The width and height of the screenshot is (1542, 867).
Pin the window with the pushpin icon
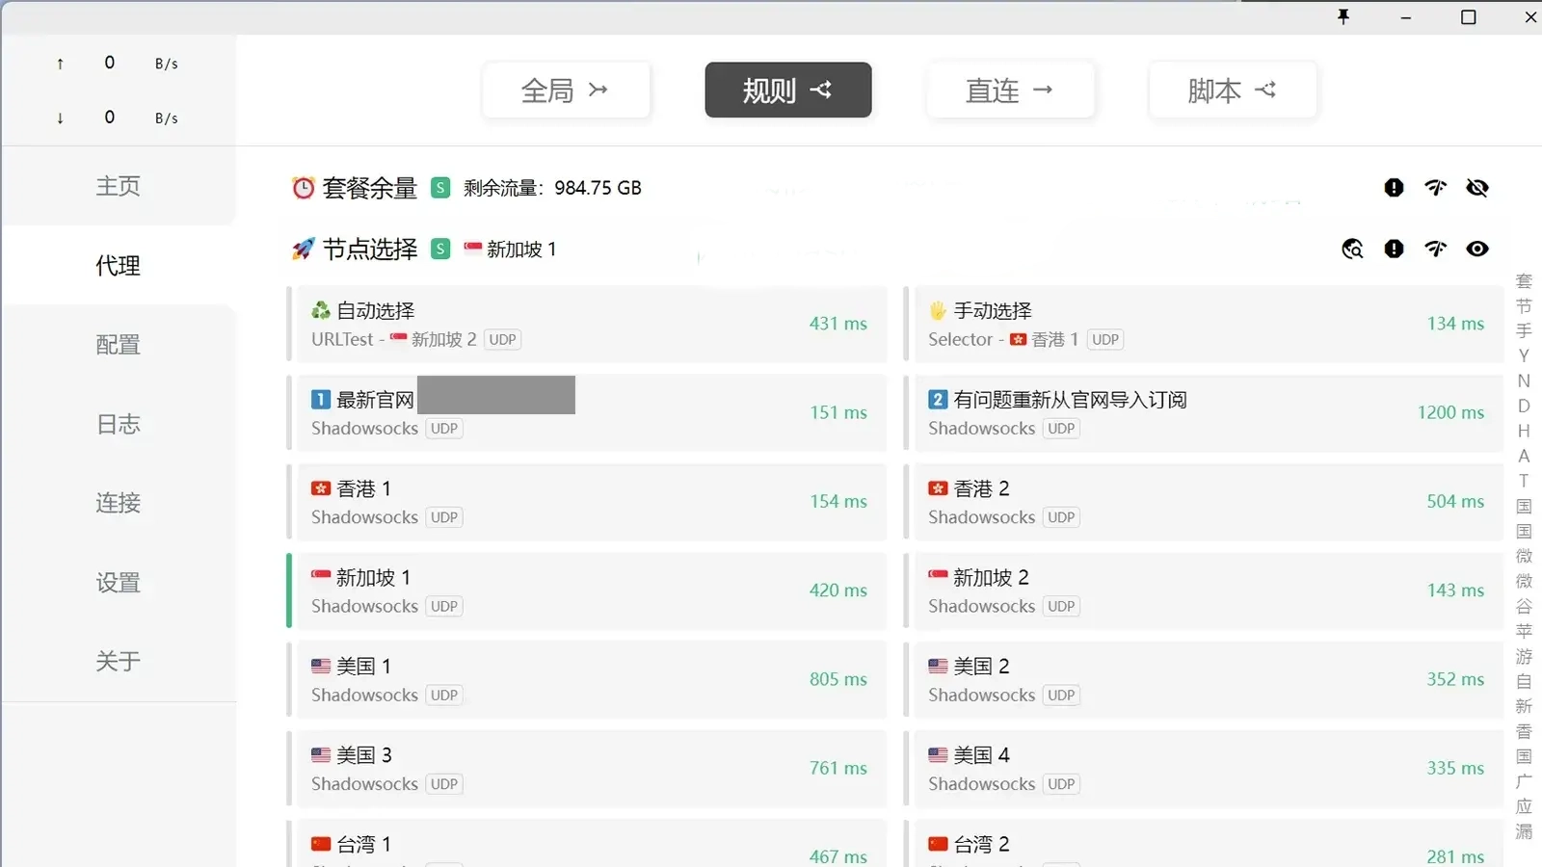[1343, 16]
